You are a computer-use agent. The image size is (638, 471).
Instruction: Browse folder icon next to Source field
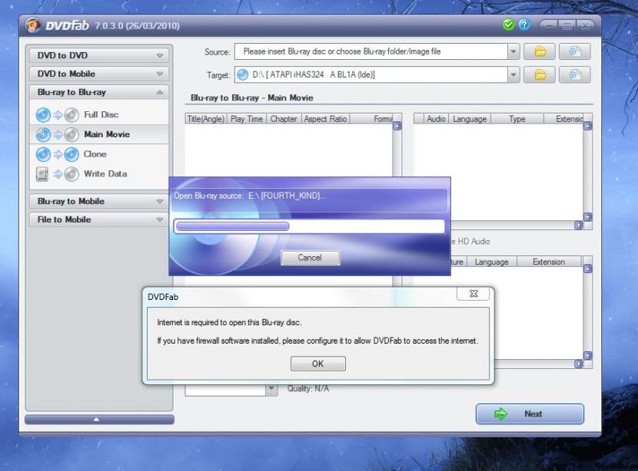(x=539, y=51)
